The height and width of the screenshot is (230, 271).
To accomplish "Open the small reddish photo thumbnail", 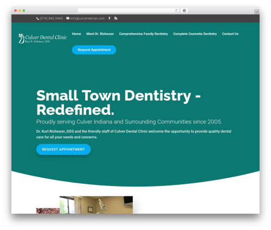I will pyautogui.click(x=48, y=211).
